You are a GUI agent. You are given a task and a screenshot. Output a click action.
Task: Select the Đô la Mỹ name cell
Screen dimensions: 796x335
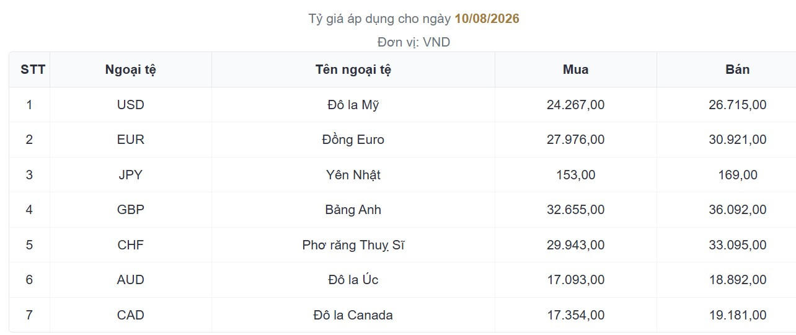(353, 105)
